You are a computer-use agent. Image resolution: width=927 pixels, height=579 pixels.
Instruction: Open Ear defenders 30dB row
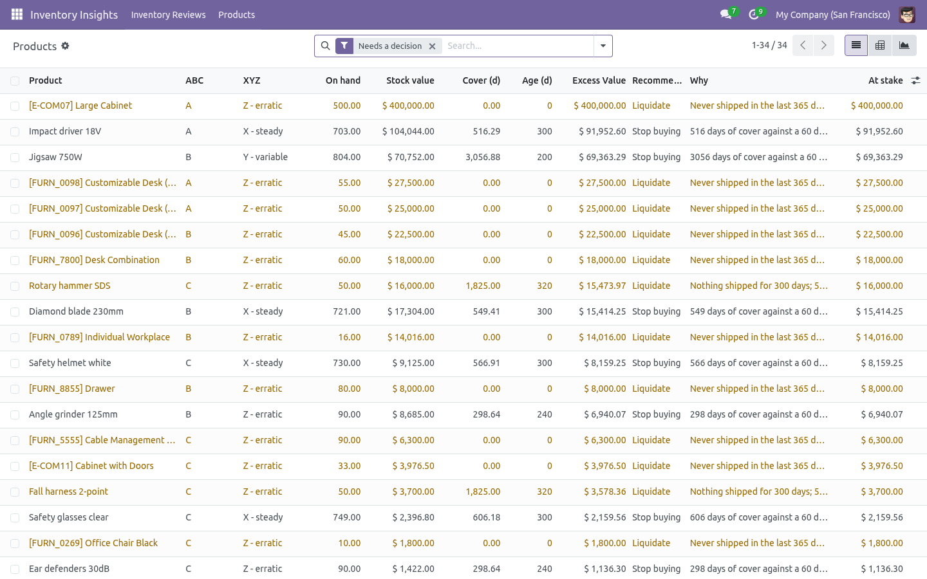pos(69,569)
